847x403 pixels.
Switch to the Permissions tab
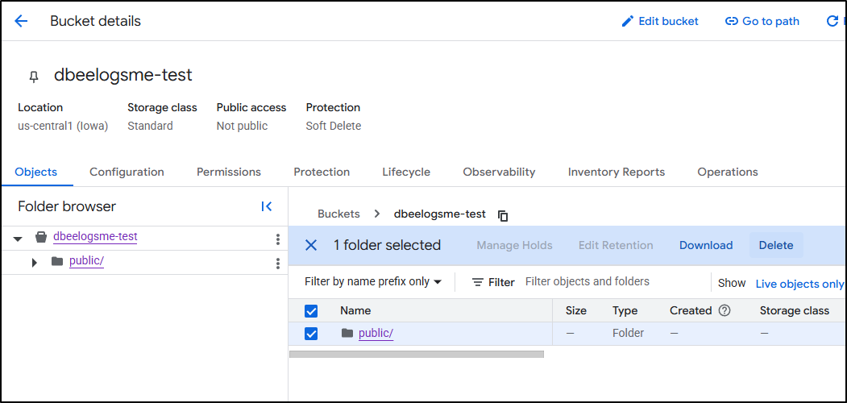click(229, 172)
